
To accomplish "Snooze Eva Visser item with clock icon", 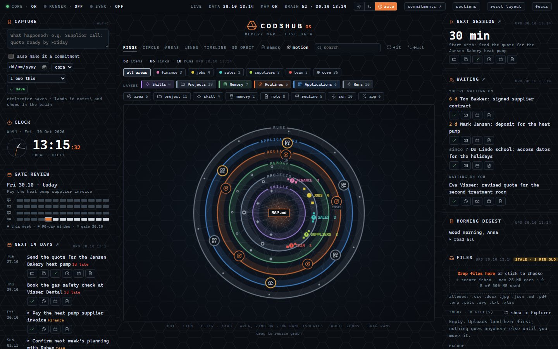I will (466, 201).
